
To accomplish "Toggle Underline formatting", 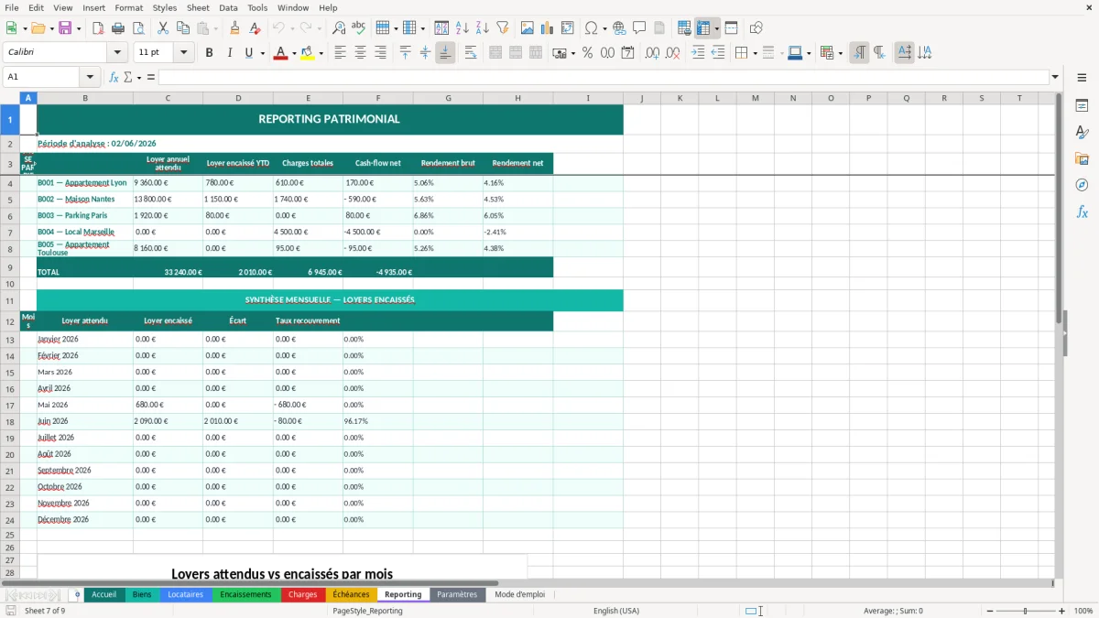I will [248, 53].
